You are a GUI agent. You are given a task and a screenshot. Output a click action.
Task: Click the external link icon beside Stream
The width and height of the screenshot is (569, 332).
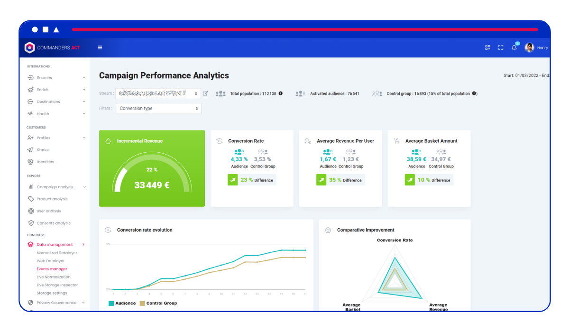(205, 93)
